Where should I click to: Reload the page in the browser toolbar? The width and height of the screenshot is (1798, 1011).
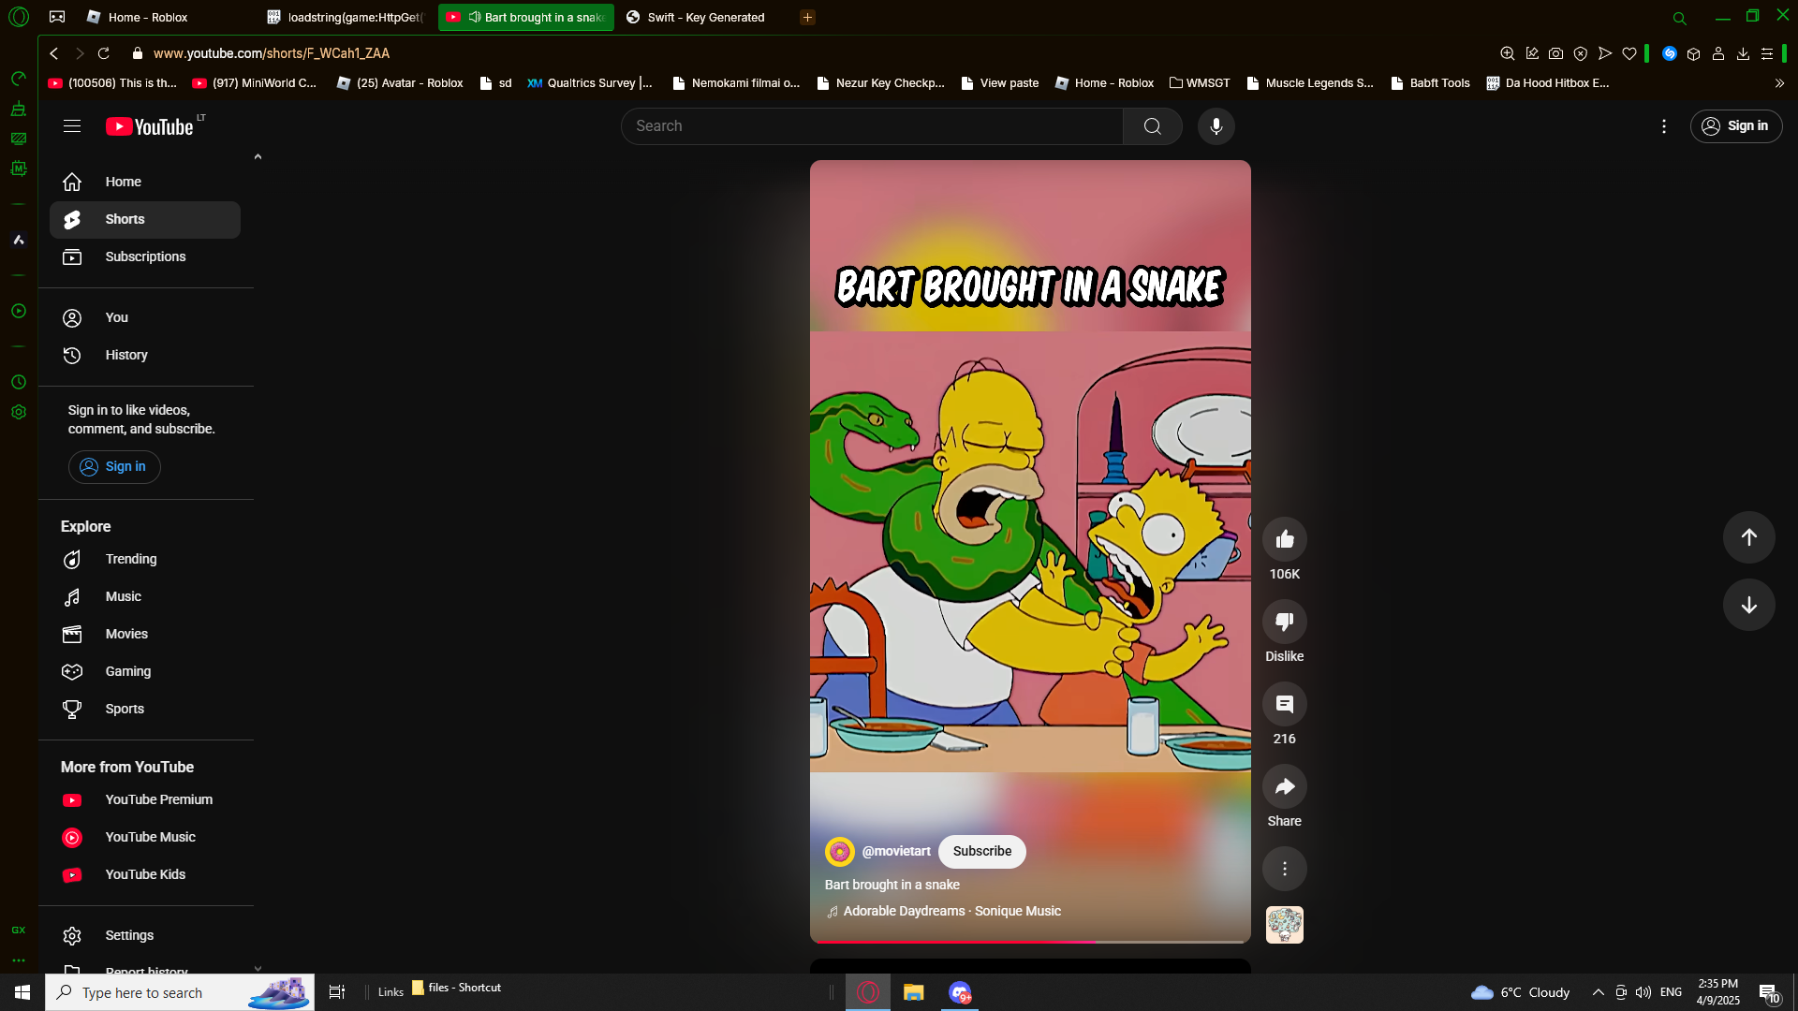click(x=104, y=53)
